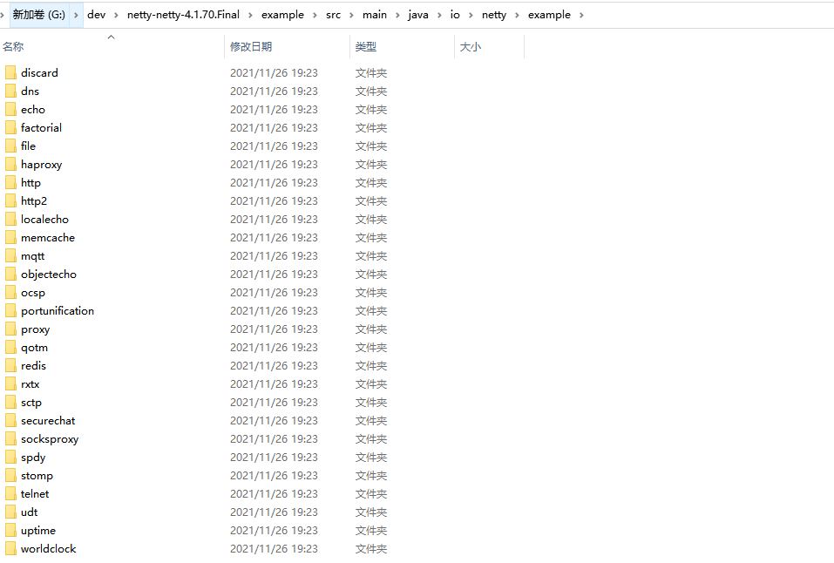Select the worldclock folder name
834x563 pixels.
coord(49,549)
